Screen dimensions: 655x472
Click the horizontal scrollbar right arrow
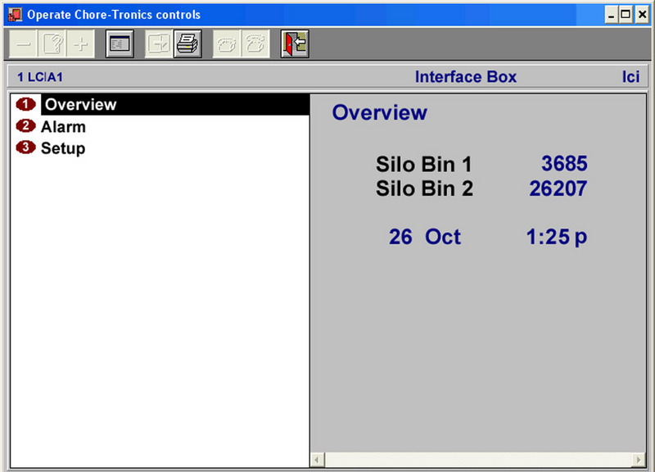639,460
